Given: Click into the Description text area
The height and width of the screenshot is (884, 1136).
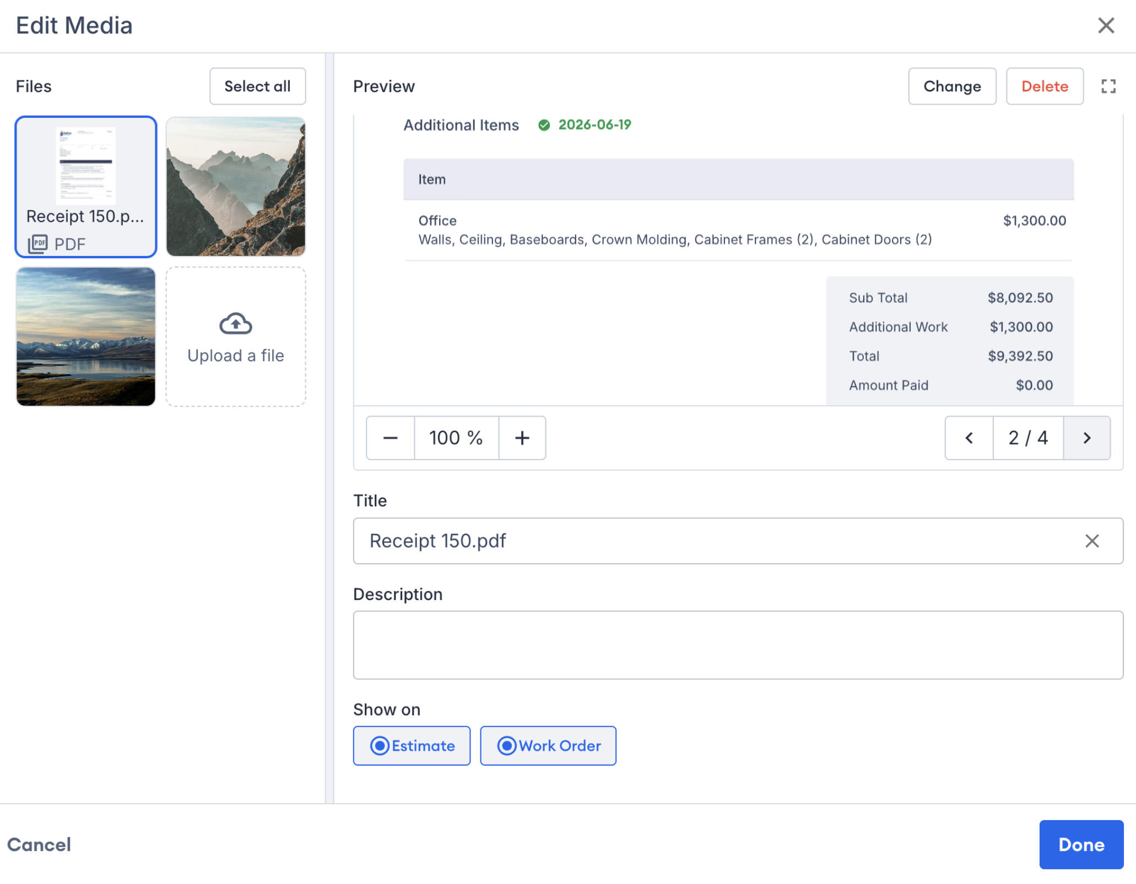Looking at the screenshot, I should point(738,645).
